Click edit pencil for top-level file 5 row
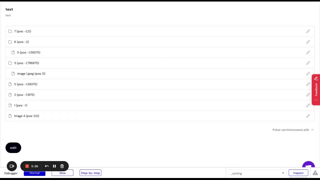Screen dimensions: 320x180 308,84
